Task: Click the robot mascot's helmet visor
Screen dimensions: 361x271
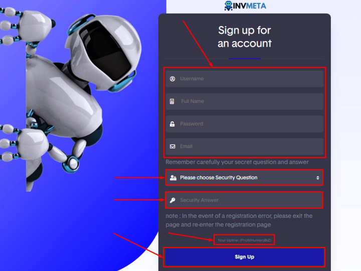Action: 105,51
